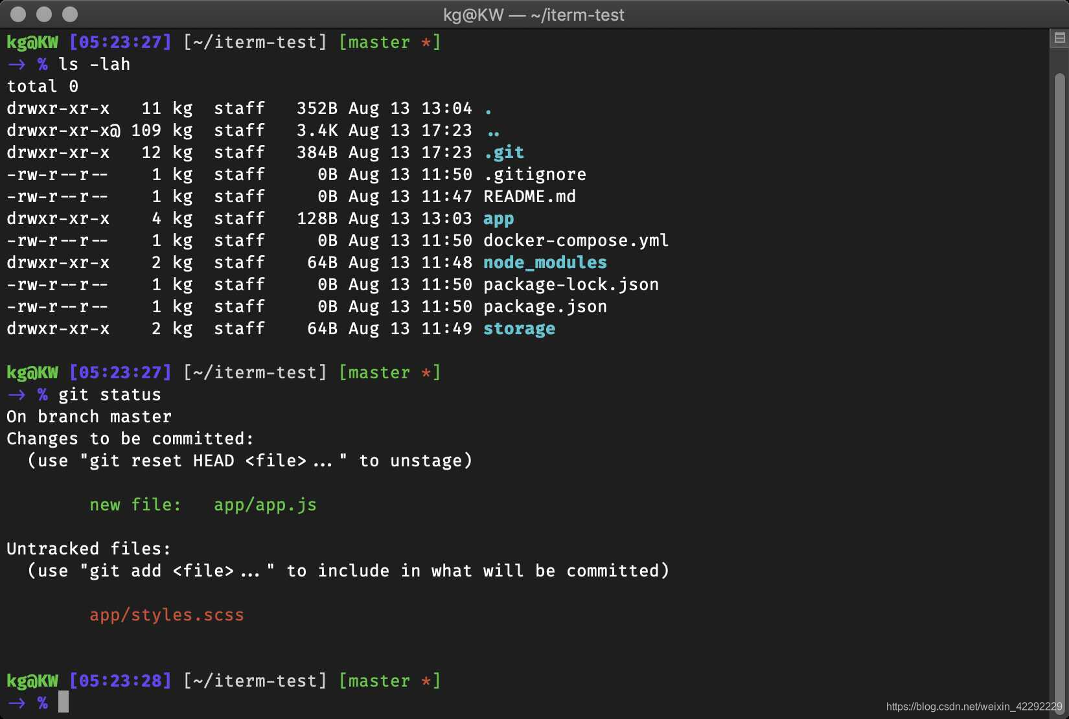This screenshot has width=1069, height=719.
Task: Click the title 'kg@KW — ~/iterm-test'
Action: point(534,15)
